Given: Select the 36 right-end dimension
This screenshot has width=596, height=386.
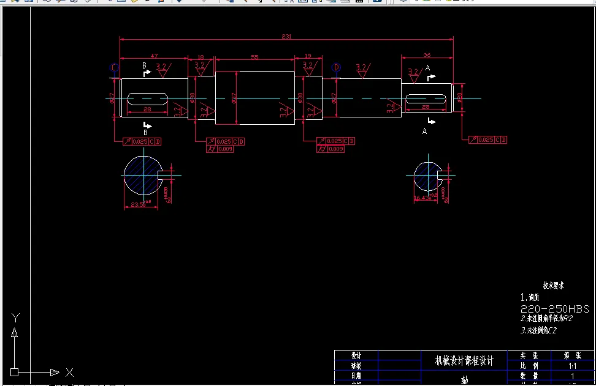Looking at the screenshot, I should [x=427, y=55].
